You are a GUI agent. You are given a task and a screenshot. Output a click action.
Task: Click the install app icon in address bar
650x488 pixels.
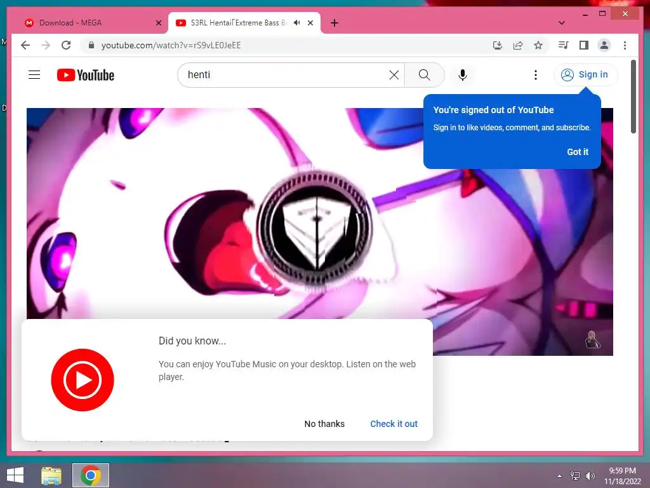498,45
